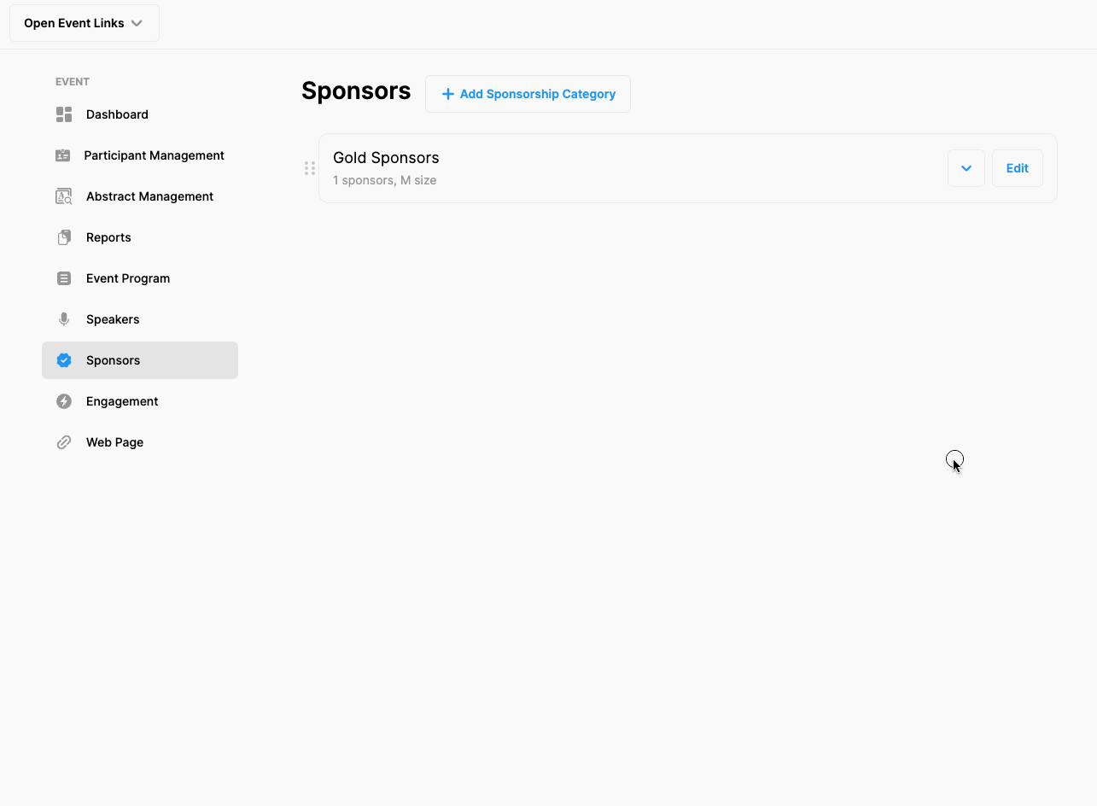Click the drag handle beside Gold Sponsors

(309, 167)
